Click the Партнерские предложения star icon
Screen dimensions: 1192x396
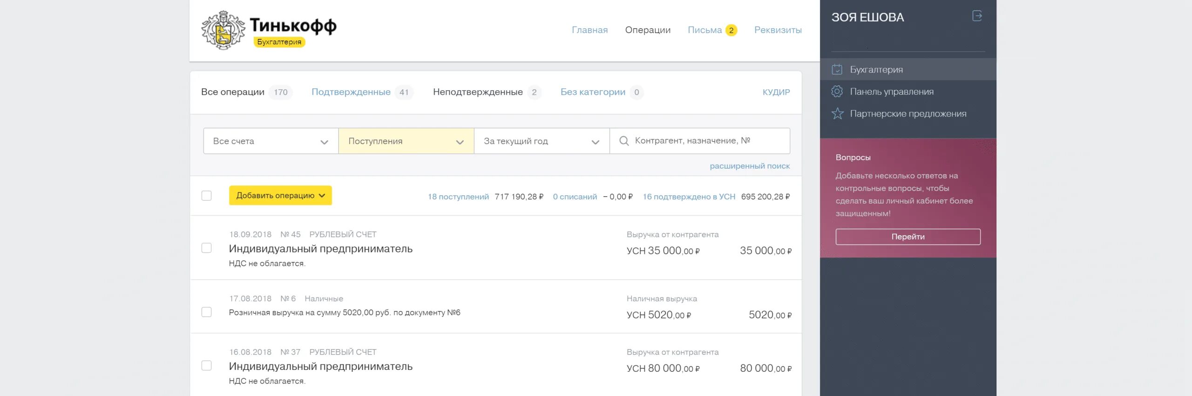click(837, 113)
